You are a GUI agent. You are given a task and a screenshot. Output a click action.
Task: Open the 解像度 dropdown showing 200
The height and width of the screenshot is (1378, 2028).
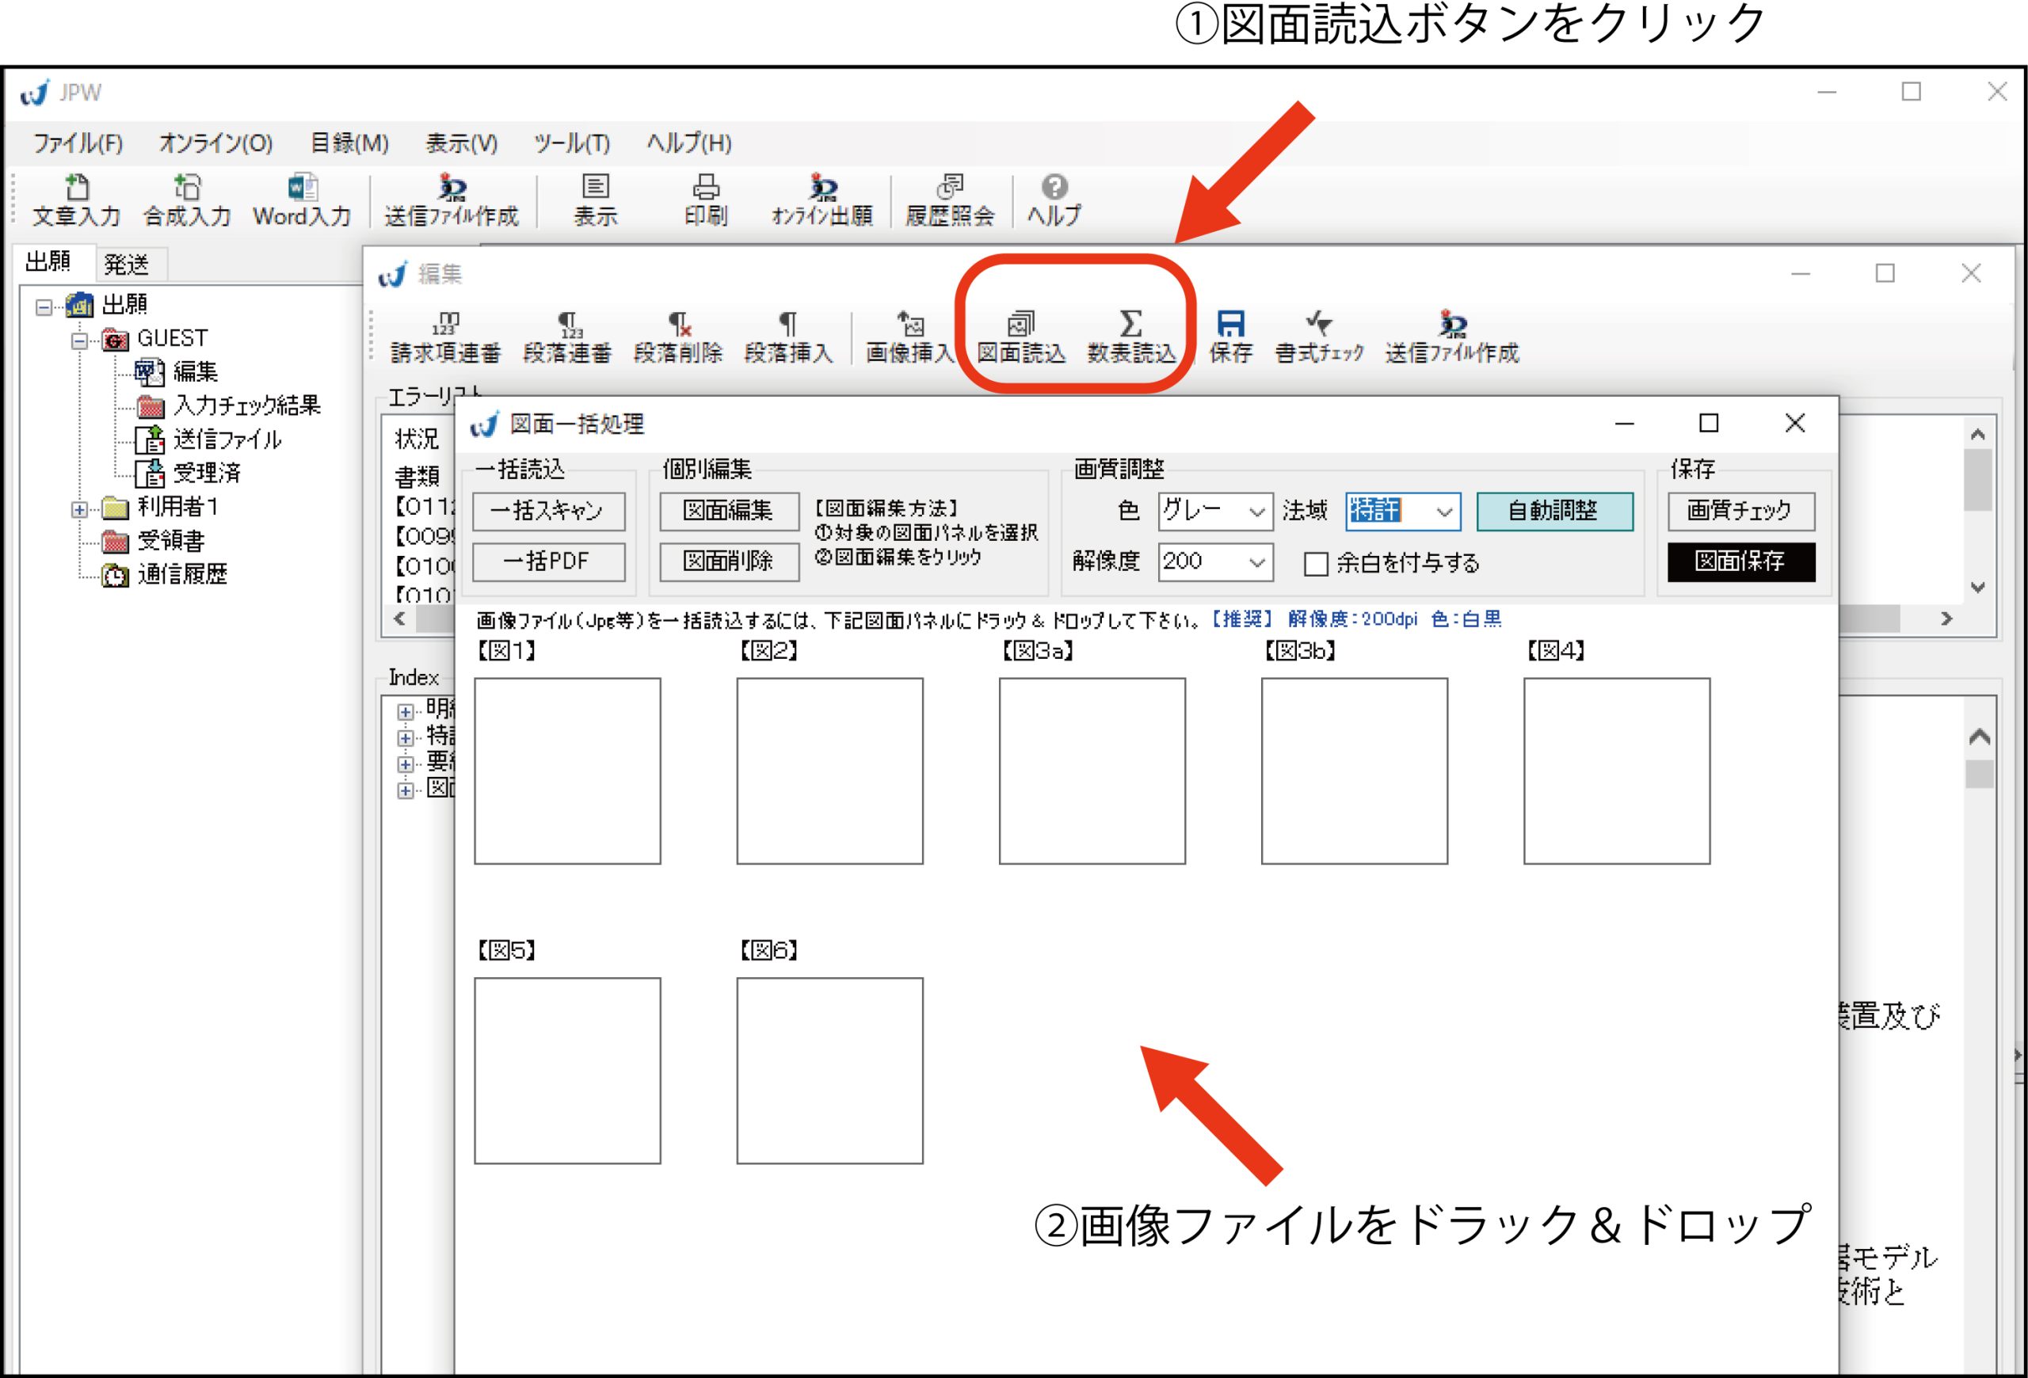tap(1256, 562)
